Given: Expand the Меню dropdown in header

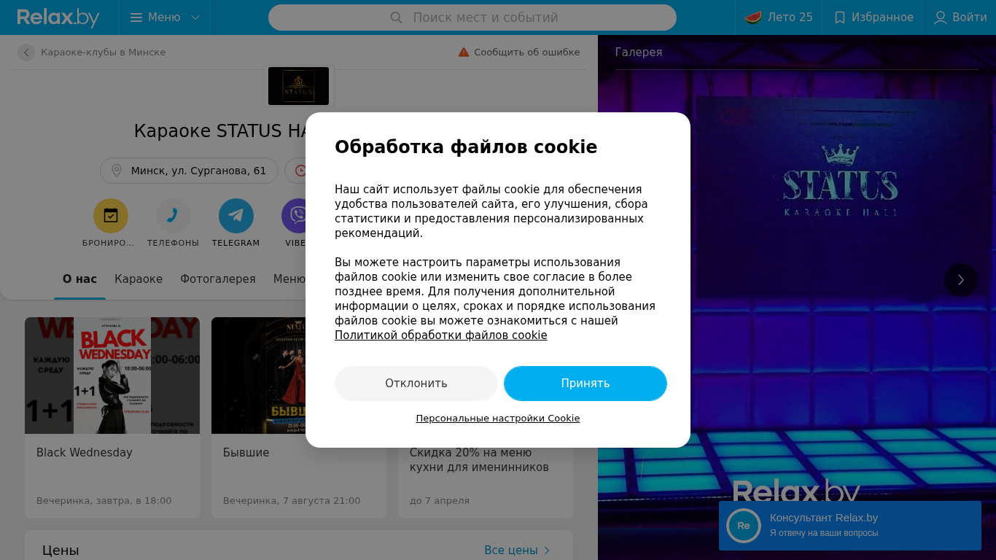Looking at the screenshot, I should point(165,17).
